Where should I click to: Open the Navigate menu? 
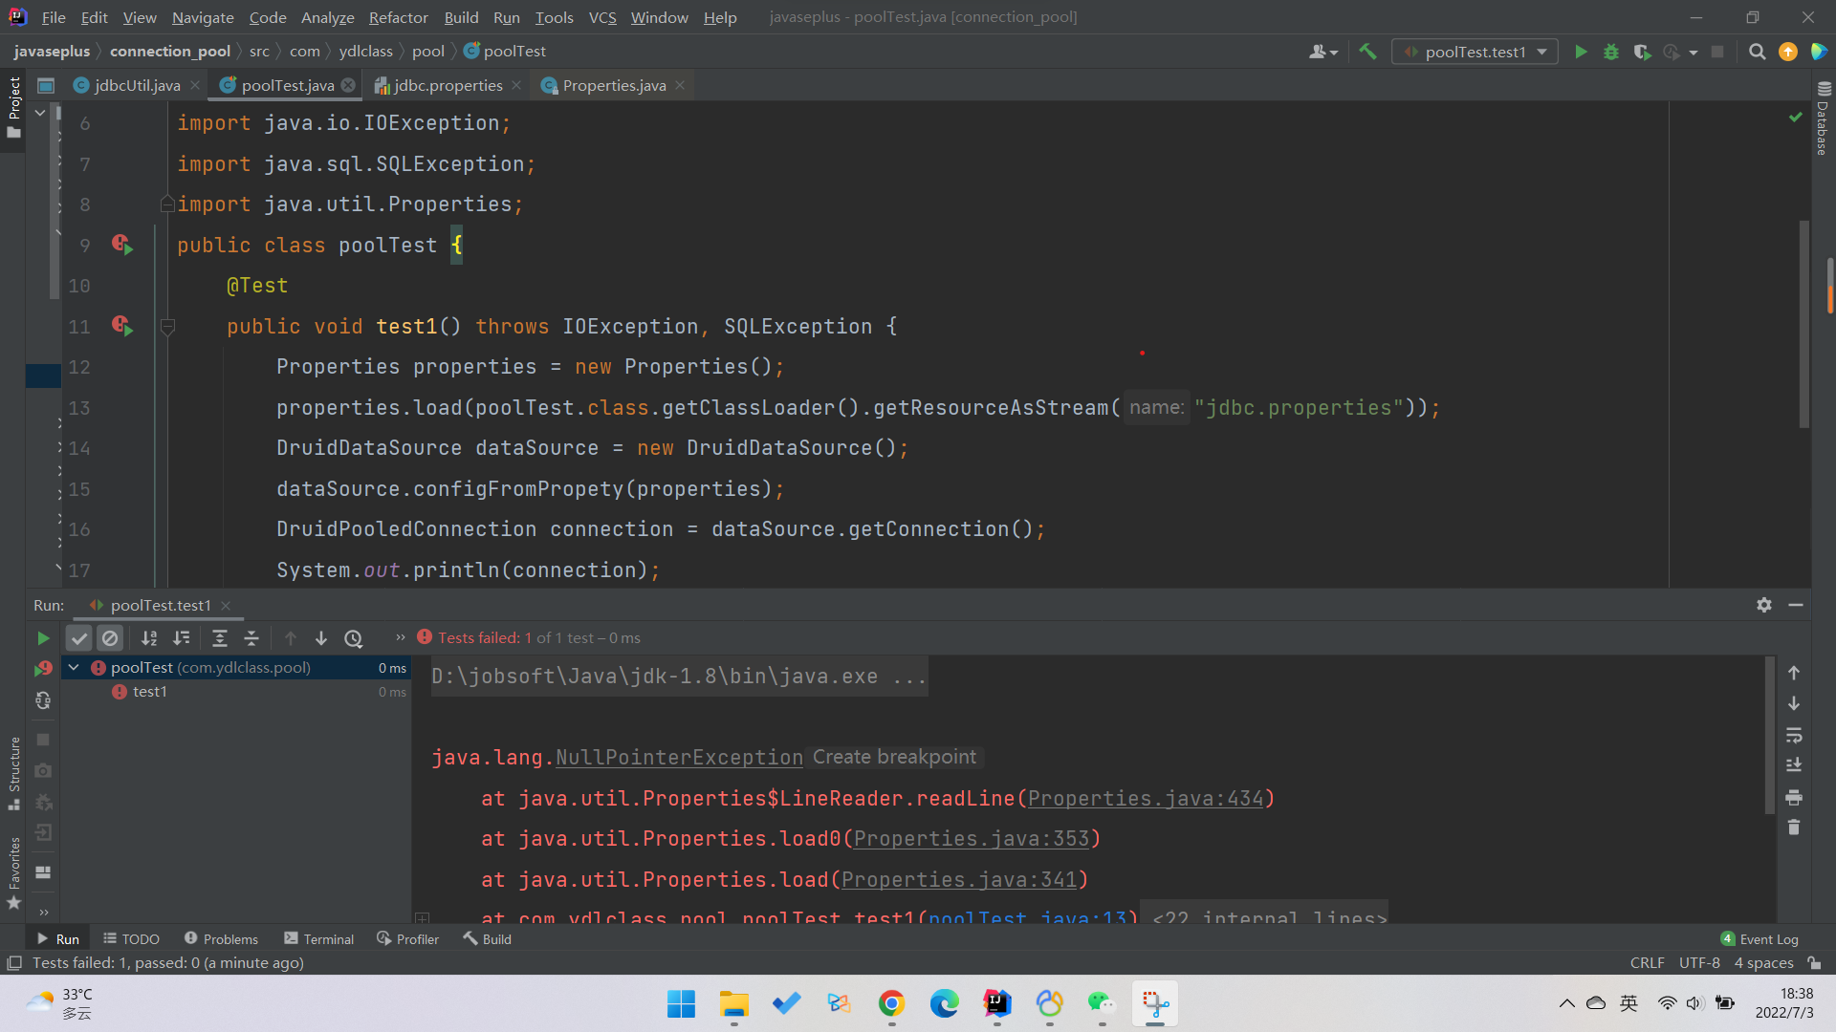coord(203,17)
